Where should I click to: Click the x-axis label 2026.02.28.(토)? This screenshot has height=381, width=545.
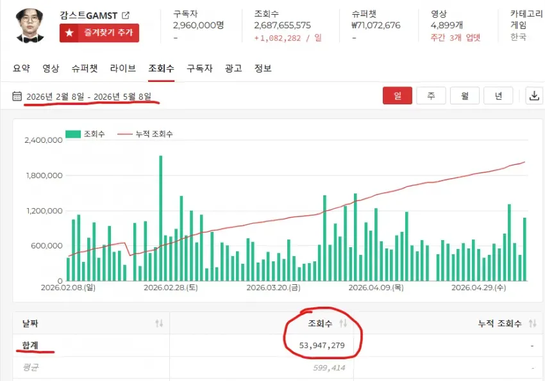(x=171, y=288)
